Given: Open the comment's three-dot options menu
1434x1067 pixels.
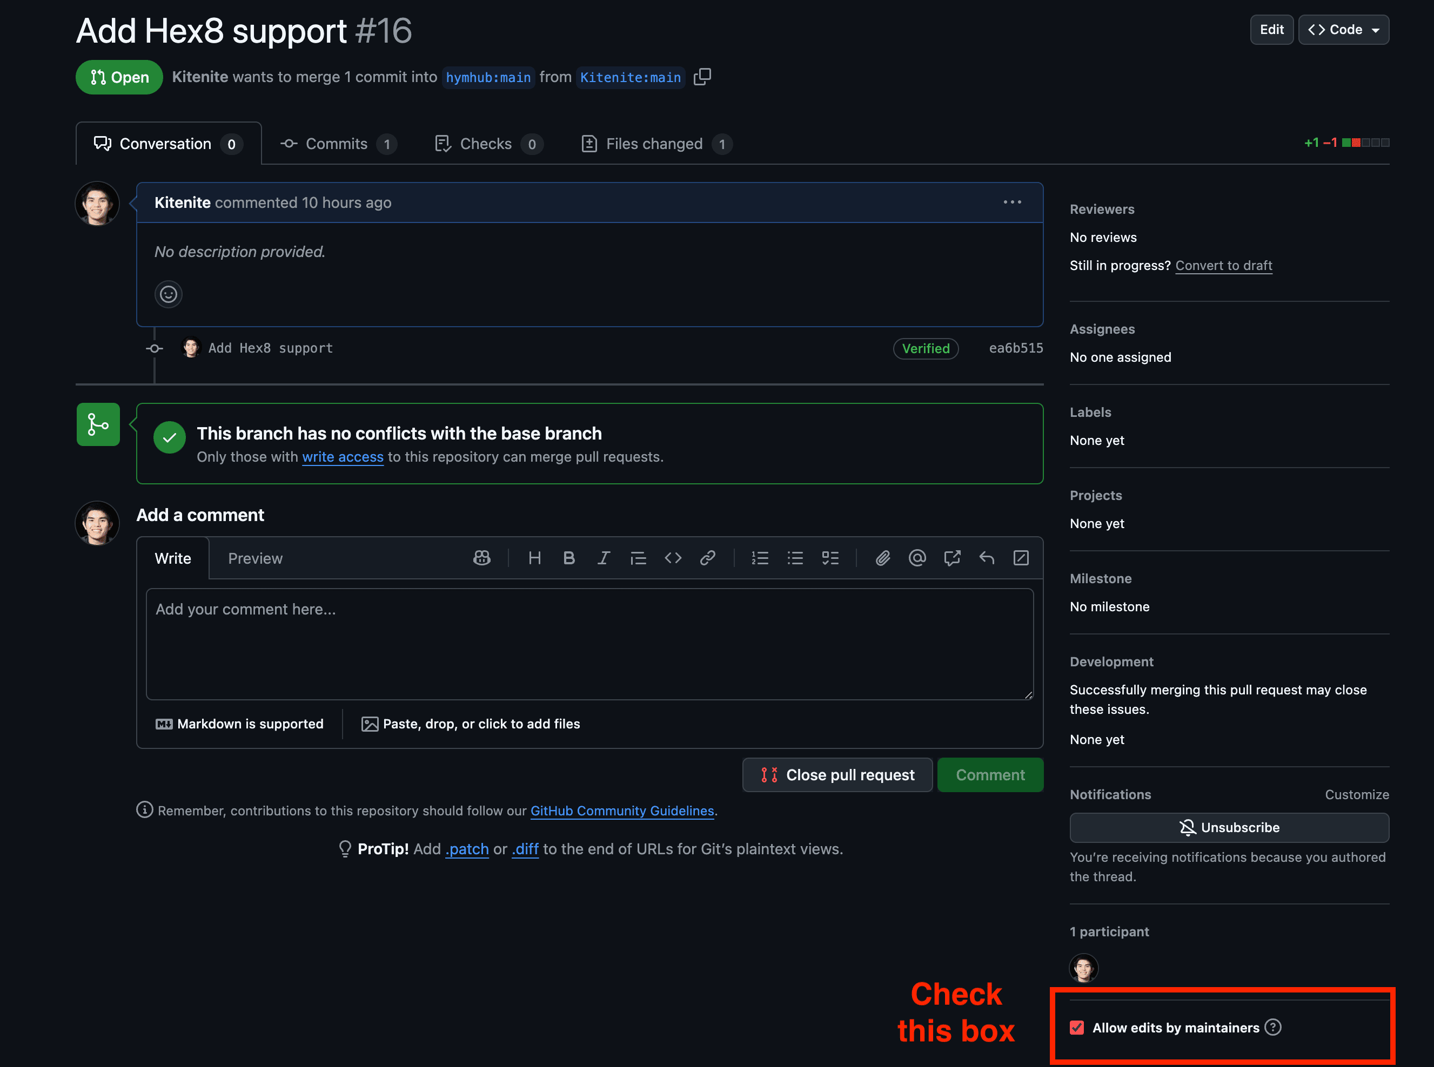Looking at the screenshot, I should pyautogui.click(x=1012, y=202).
